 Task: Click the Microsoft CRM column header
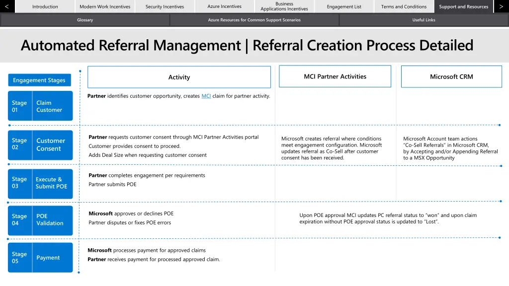[451, 77]
